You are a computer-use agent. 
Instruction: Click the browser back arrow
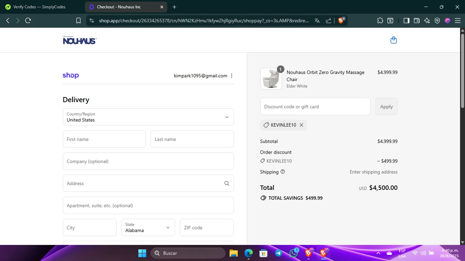tap(8, 20)
